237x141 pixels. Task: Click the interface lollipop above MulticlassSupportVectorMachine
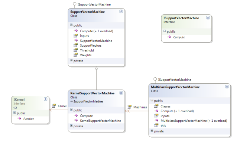point(155,79)
